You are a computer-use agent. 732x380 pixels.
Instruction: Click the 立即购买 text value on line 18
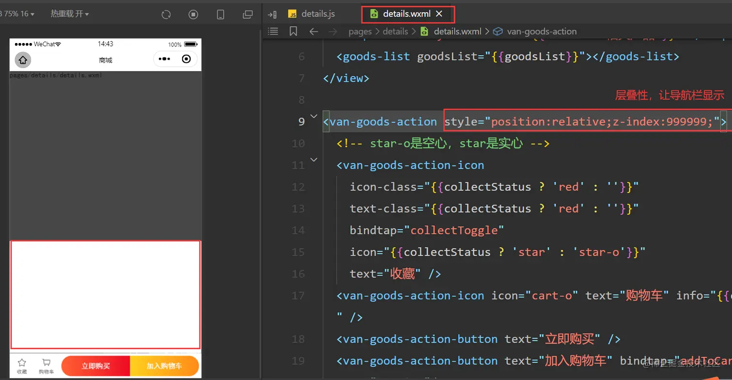point(570,339)
